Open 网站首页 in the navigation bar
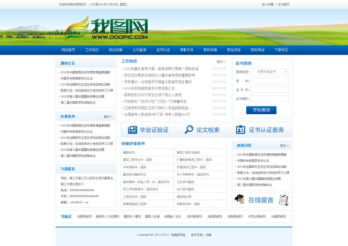This screenshot has height=246, width=348. coord(69,50)
